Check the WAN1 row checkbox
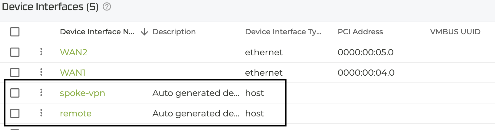The image size is (495, 130). pyautogui.click(x=15, y=73)
